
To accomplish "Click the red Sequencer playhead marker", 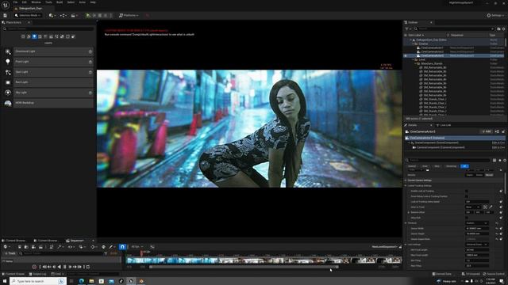I will coord(141,253).
